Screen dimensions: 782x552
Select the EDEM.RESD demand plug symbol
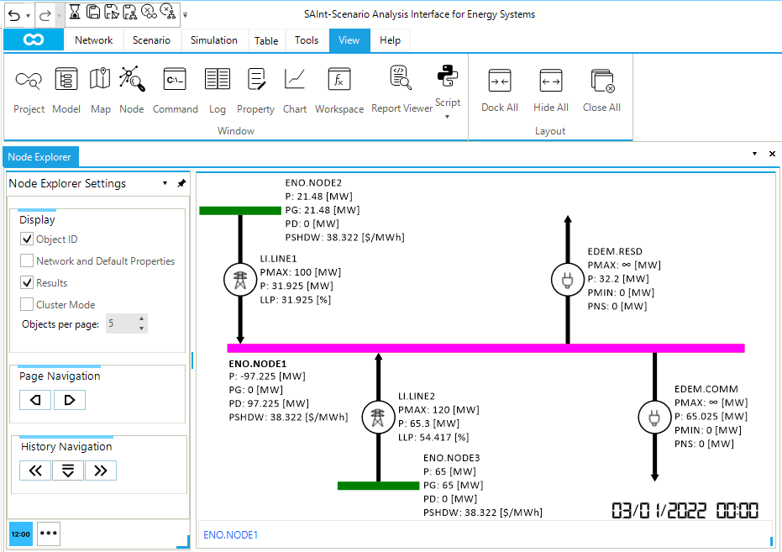coord(568,280)
